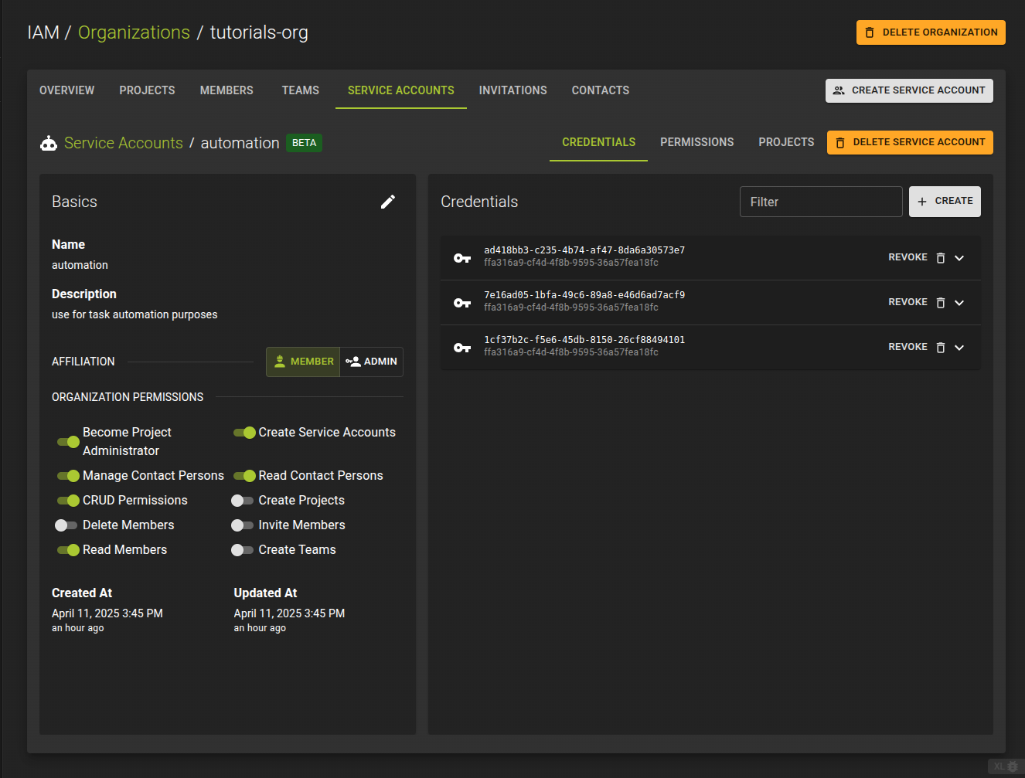1025x778 pixels.
Task: Open the Contacts tab
Action: pos(601,90)
